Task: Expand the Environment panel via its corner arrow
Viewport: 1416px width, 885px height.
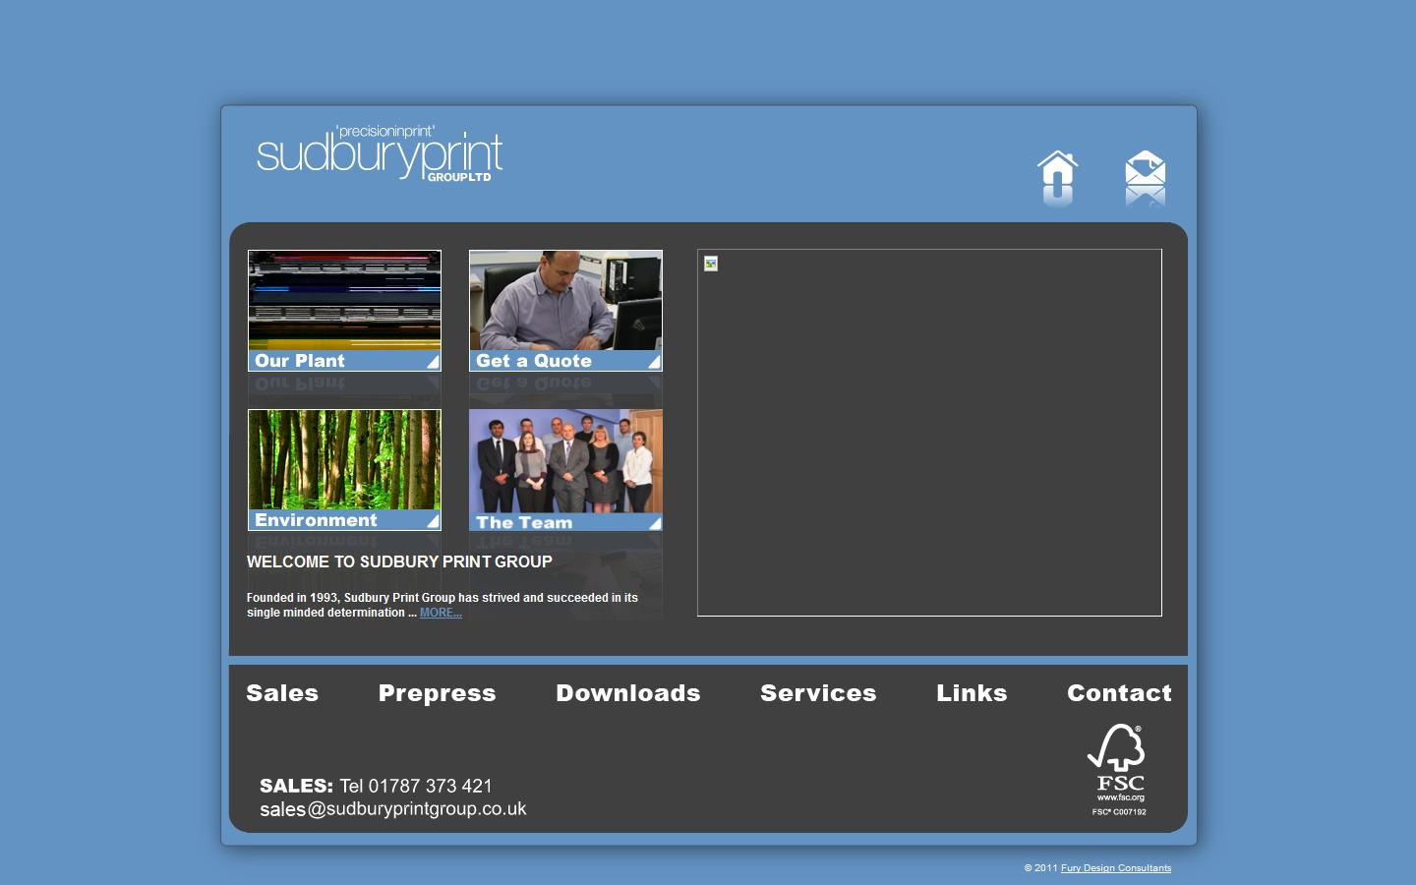Action: (x=431, y=521)
